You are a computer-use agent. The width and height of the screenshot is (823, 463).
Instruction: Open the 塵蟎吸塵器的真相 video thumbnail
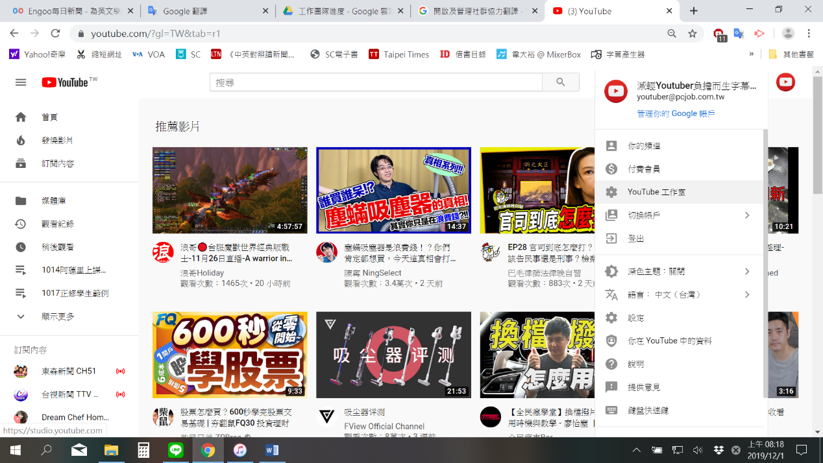[x=393, y=190]
